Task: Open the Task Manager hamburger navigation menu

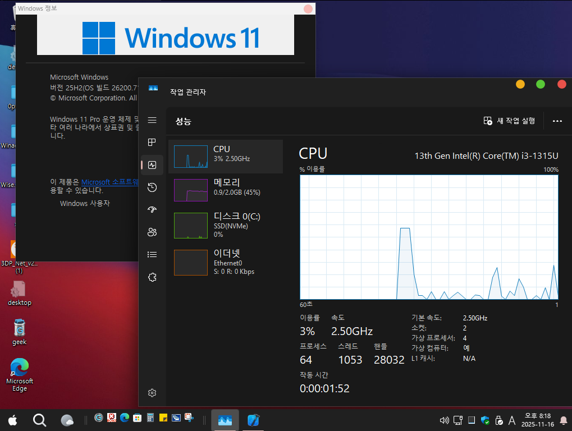Action: [x=152, y=120]
